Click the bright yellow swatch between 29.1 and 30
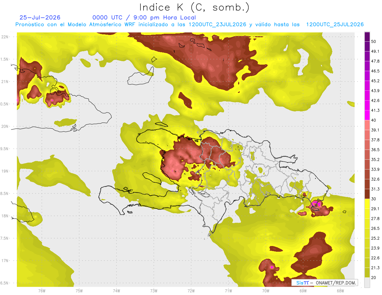382x295 pixels. [x=367, y=204]
